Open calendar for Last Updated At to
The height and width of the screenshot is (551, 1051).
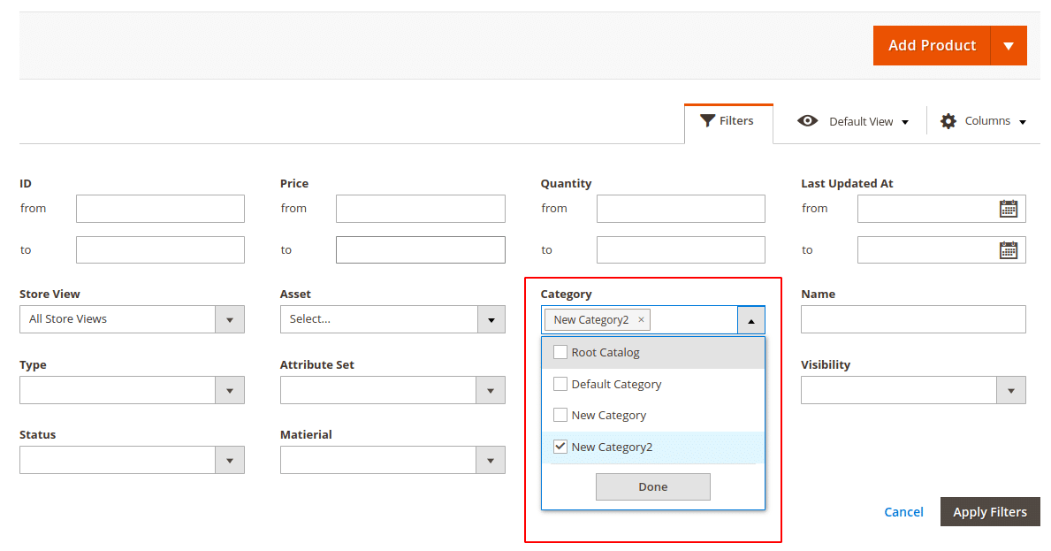pyautogui.click(x=1008, y=250)
